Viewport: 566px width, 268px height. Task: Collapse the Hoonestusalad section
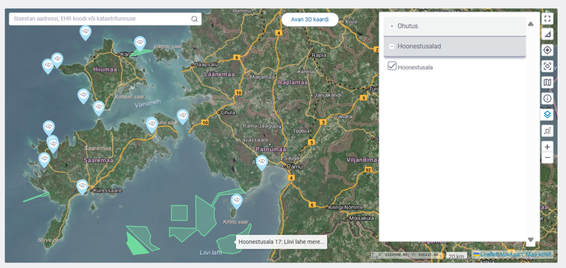[455, 46]
